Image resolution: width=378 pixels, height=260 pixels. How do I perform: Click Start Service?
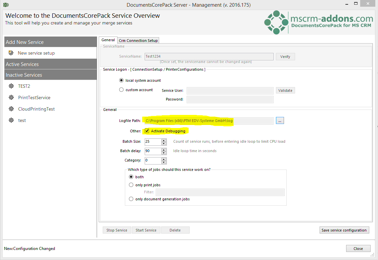coord(146,230)
